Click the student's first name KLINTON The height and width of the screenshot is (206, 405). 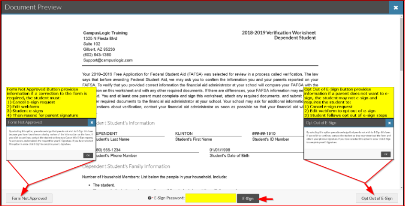pyautogui.click(x=184, y=133)
